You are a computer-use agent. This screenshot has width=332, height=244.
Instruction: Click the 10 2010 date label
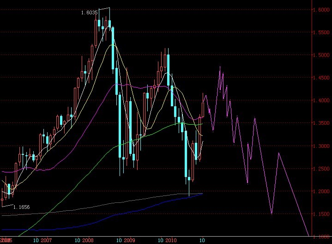click(167, 240)
